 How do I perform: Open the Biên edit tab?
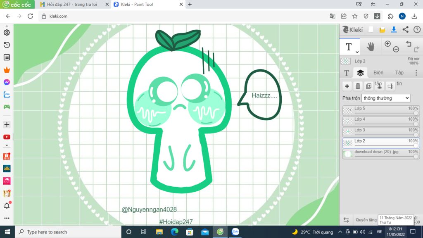[378, 73]
